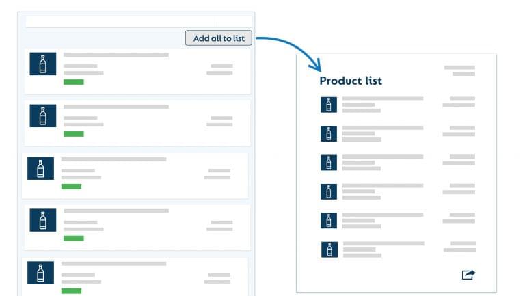Select fourth bottle icon in left results
Screen dimensions: 525x296
(x=43, y=220)
